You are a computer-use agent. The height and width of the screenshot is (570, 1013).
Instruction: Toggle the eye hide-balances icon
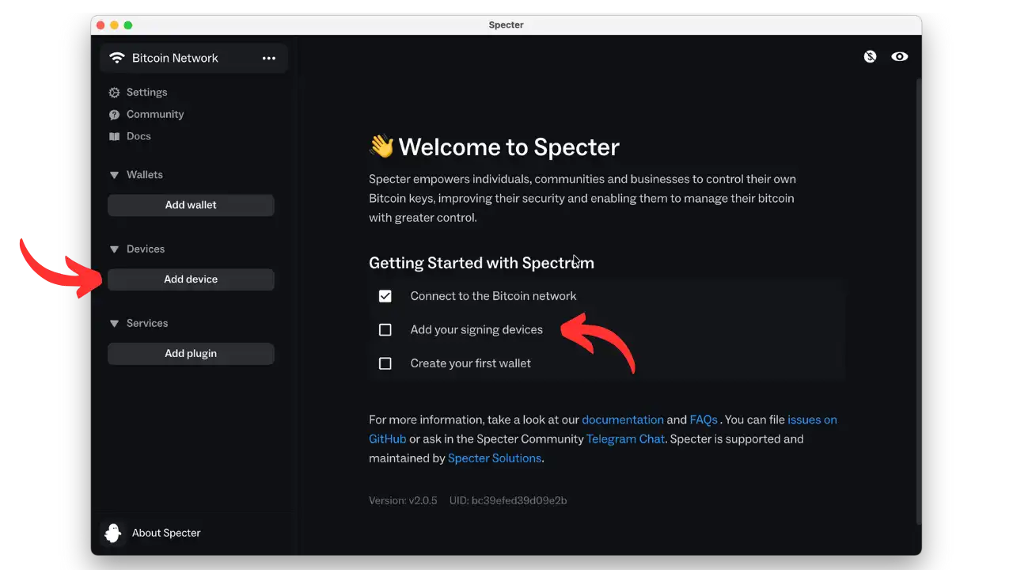coord(900,56)
